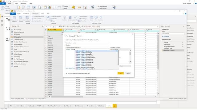Click the Standard operations icon
Screen dimensions: 197x110
coord(70,18)
